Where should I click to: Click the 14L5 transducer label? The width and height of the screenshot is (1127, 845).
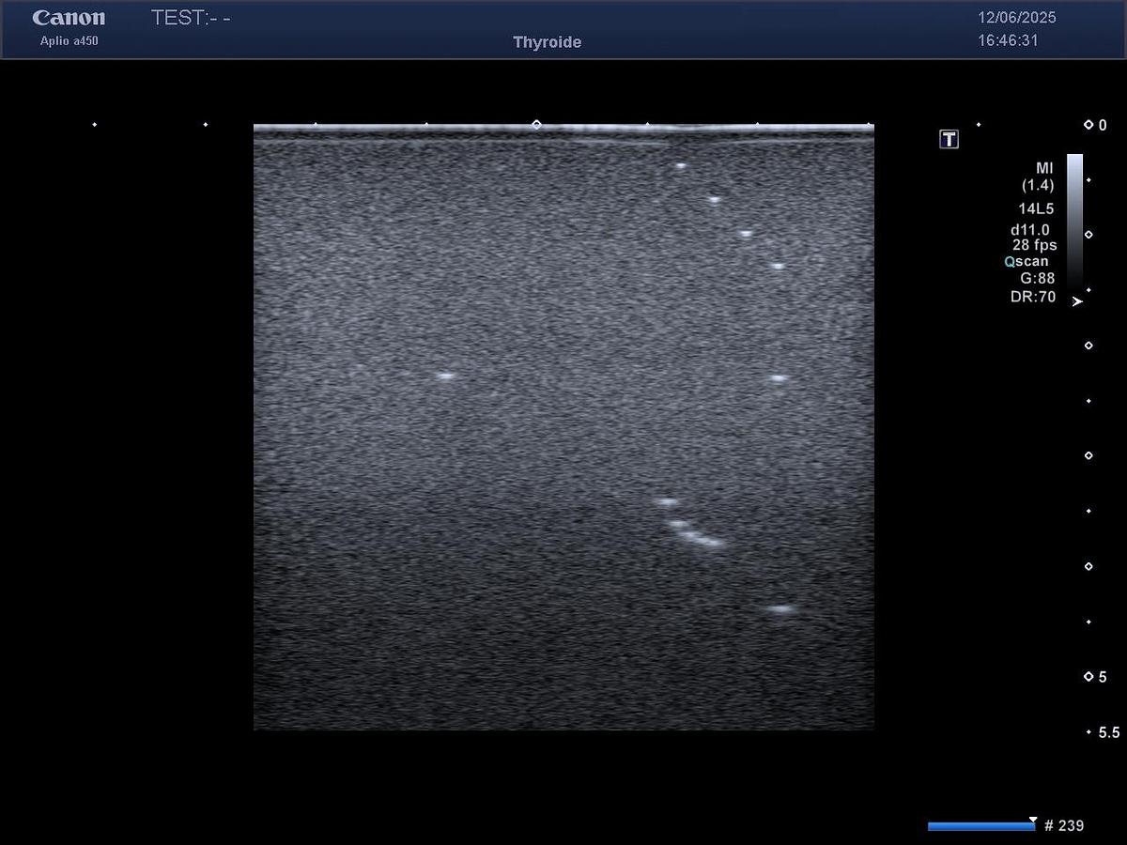1037,209
